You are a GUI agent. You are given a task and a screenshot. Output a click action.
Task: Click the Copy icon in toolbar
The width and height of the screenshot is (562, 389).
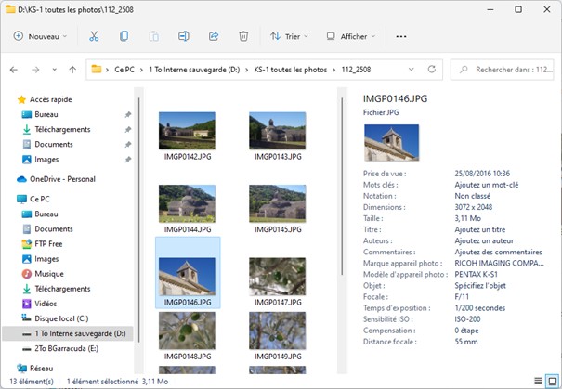click(124, 36)
